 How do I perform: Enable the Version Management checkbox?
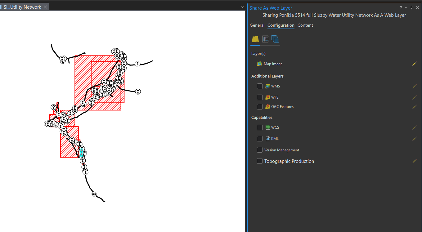tap(260, 150)
